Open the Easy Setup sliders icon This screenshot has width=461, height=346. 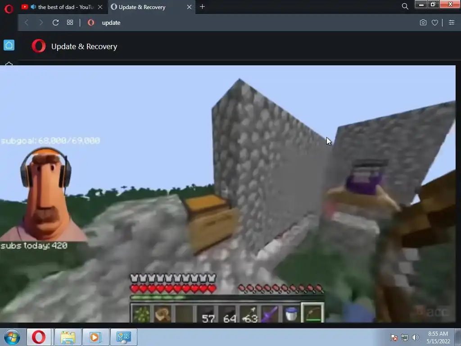pyautogui.click(x=452, y=23)
